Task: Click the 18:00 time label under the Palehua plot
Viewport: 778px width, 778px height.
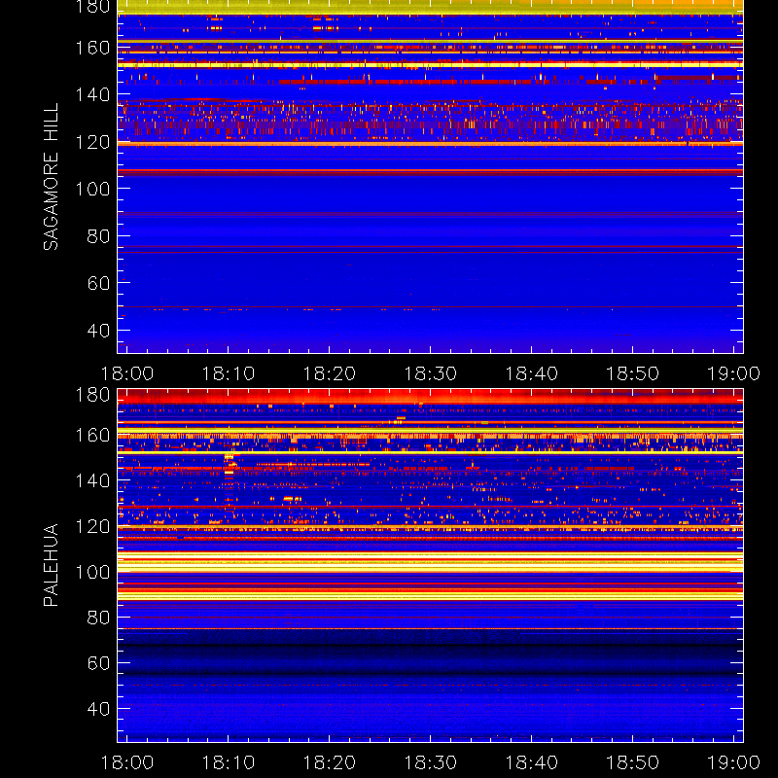Action: [127, 762]
